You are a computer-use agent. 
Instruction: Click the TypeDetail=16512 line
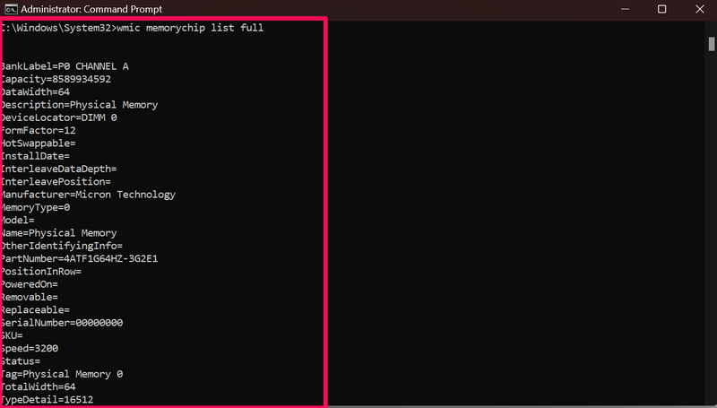[47, 400]
